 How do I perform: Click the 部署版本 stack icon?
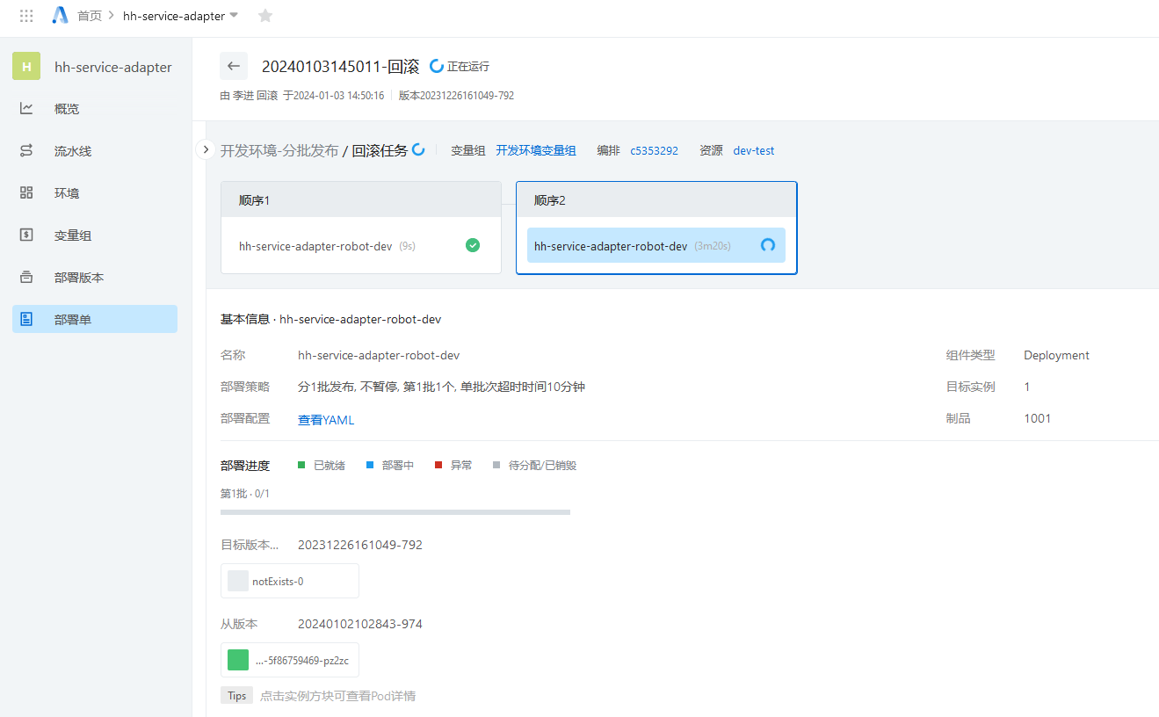pos(26,278)
